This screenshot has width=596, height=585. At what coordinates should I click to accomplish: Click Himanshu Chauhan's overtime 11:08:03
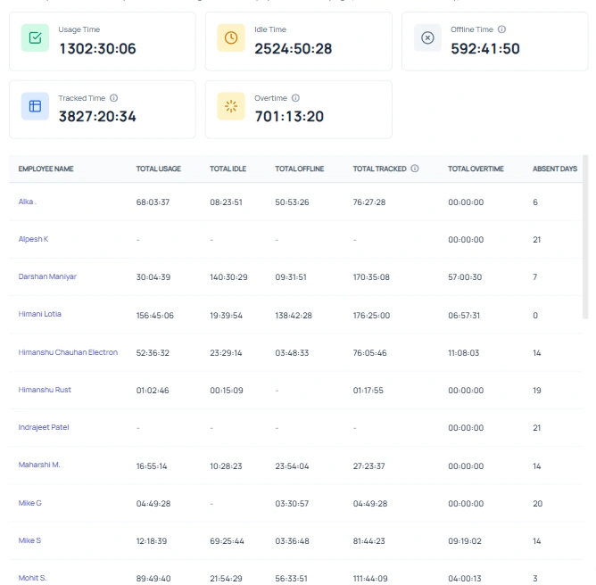tap(464, 353)
